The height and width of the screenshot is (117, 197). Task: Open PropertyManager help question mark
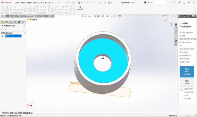coord(24,25)
